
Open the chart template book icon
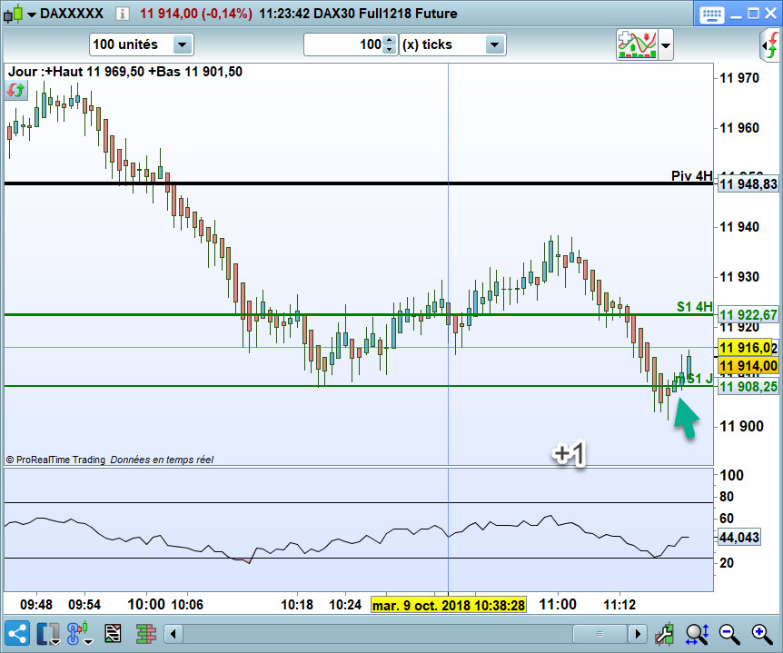point(48,634)
